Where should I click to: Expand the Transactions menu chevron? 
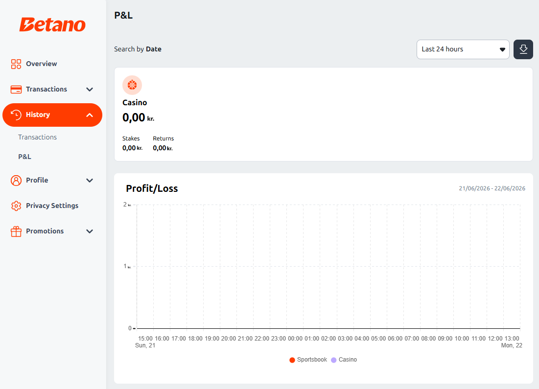(x=90, y=90)
